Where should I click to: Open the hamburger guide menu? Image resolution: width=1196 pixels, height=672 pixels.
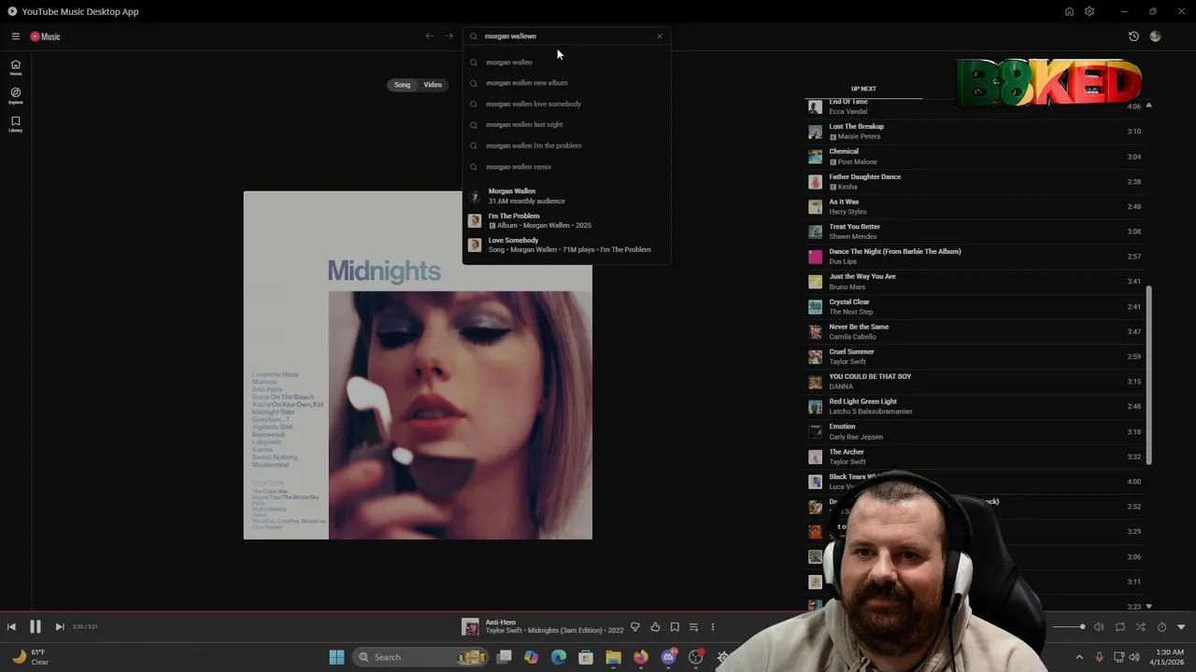(16, 36)
